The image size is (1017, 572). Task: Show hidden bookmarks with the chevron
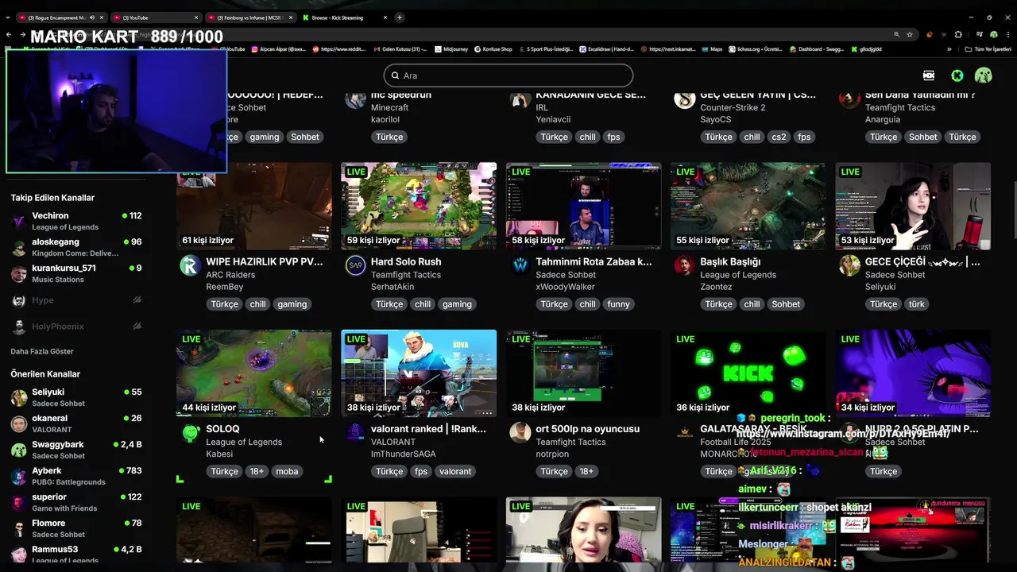click(949, 49)
